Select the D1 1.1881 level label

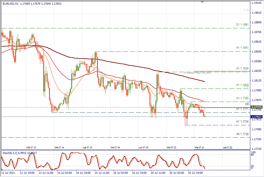coord(242,25)
